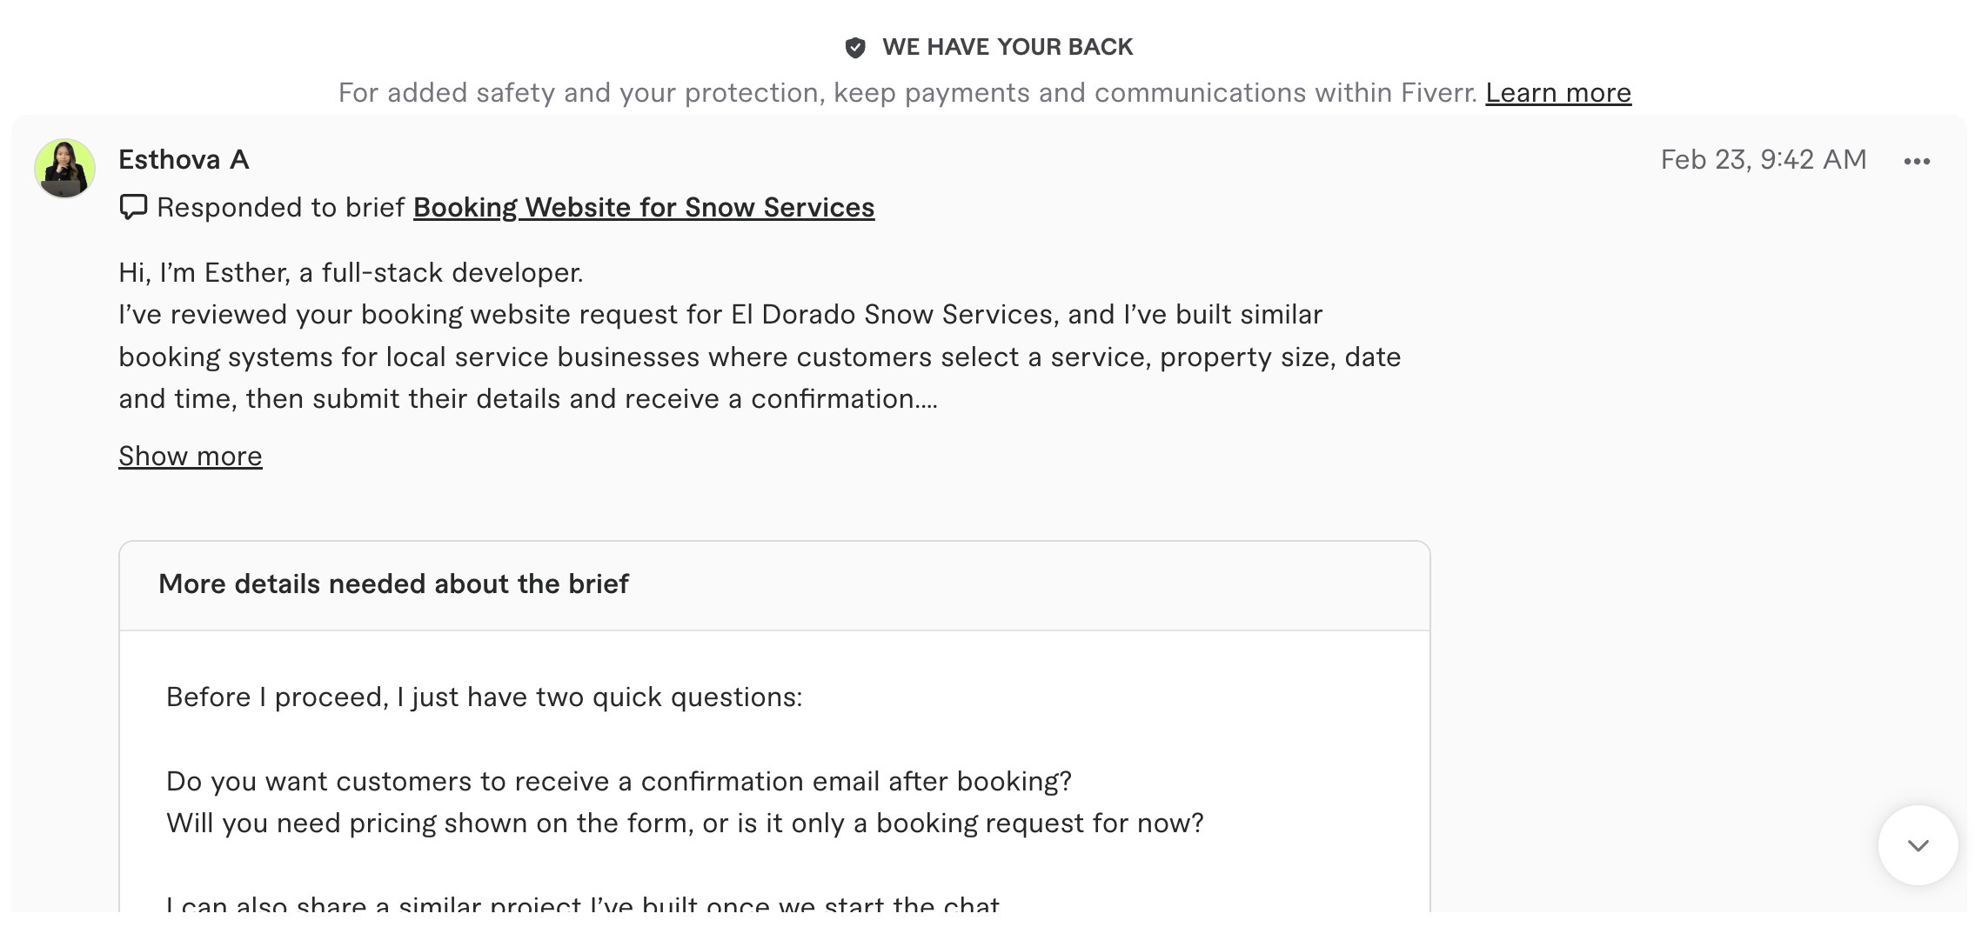
Task: Click the circular down-arrow control
Action: (x=1918, y=843)
